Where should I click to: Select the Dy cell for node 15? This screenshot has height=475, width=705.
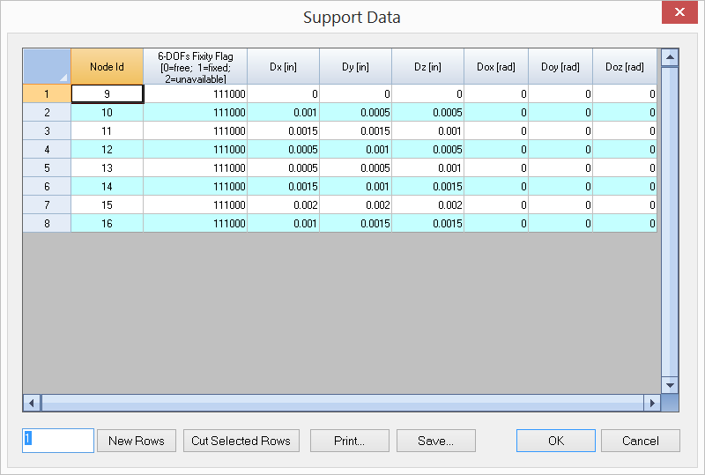point(356,204)
